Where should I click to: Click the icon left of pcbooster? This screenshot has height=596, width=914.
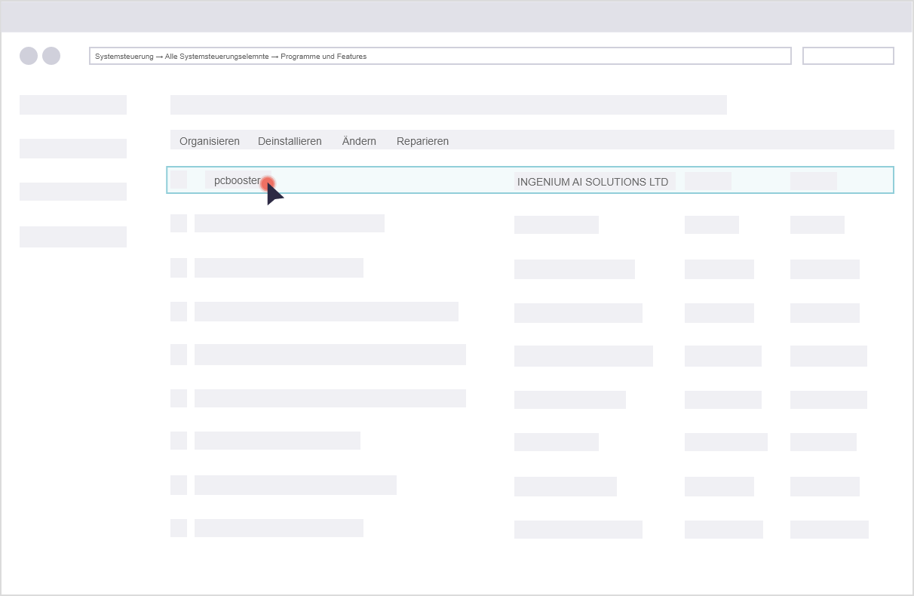point(179,180)
